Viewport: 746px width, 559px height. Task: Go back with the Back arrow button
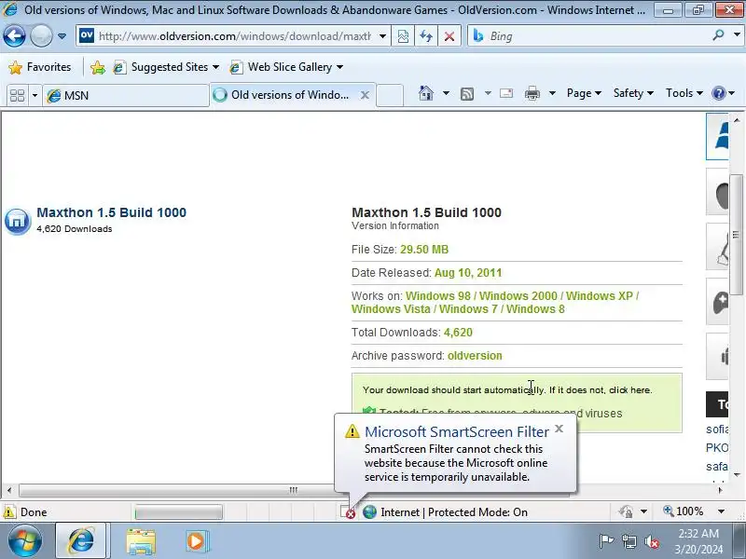coord(14,36)
